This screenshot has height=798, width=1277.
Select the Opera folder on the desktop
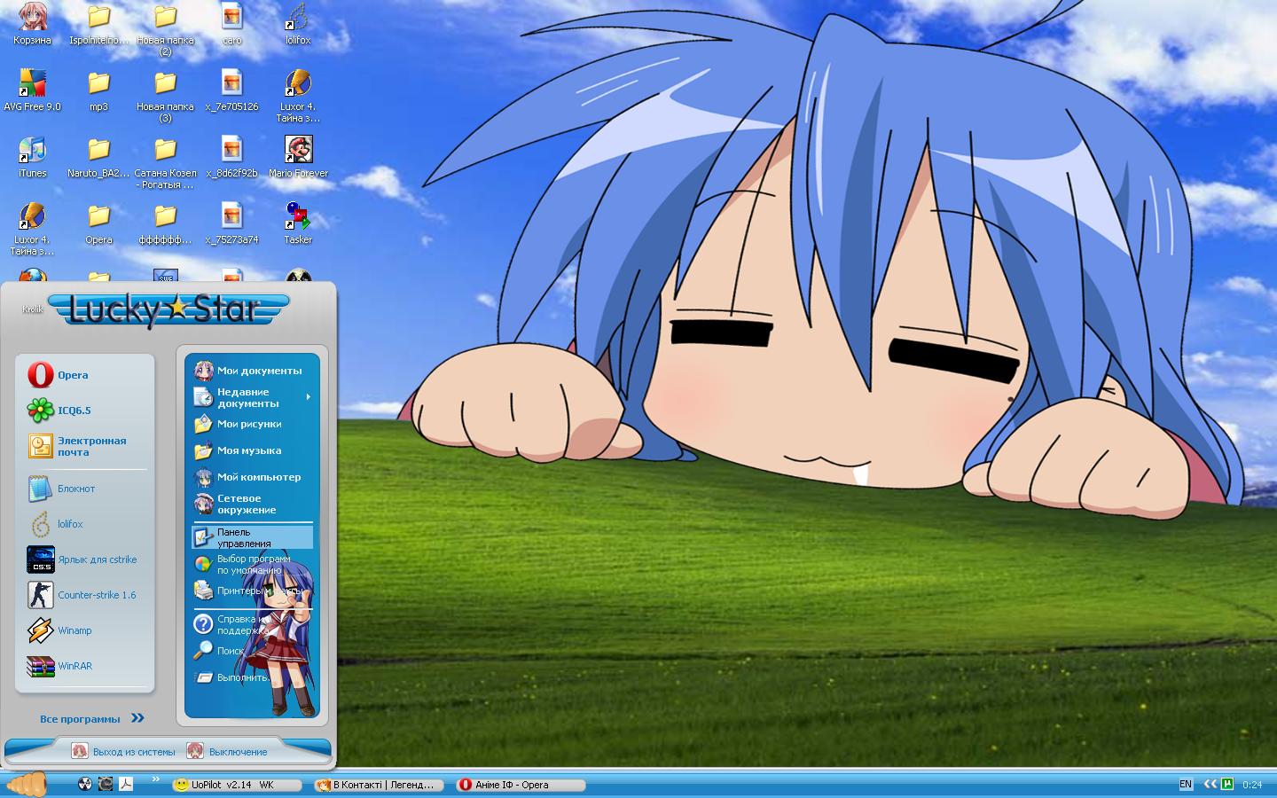coord(98,223)
